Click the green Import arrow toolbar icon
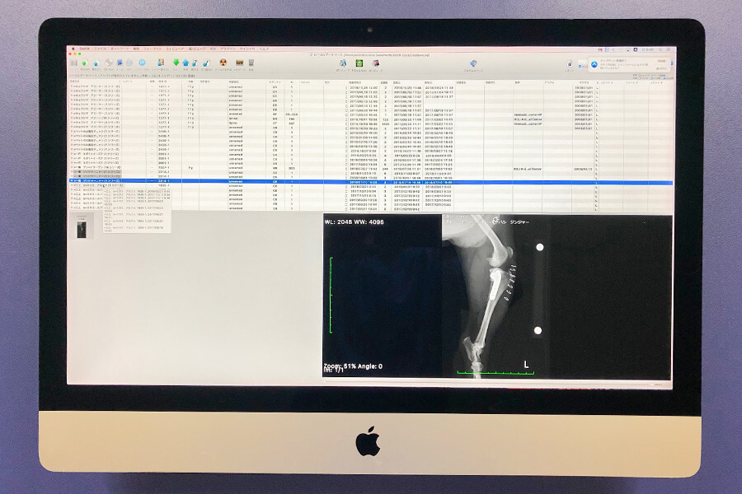This screenshot has height=494, width=742. click(x=176, y=63)
